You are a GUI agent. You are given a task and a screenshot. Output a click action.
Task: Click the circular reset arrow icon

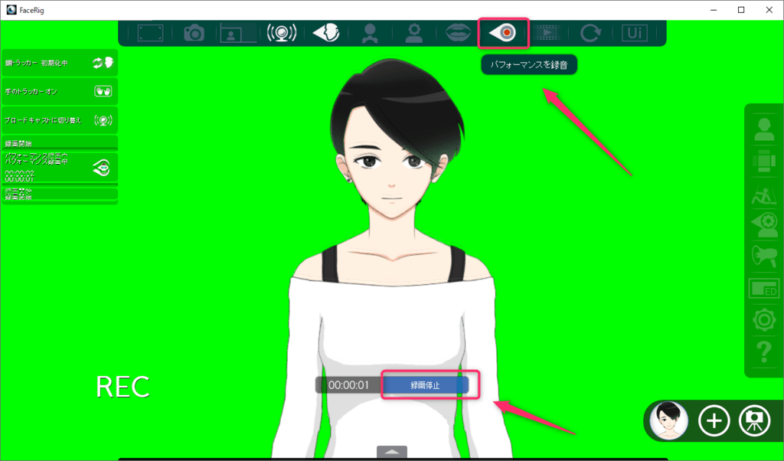click(591, 33)
